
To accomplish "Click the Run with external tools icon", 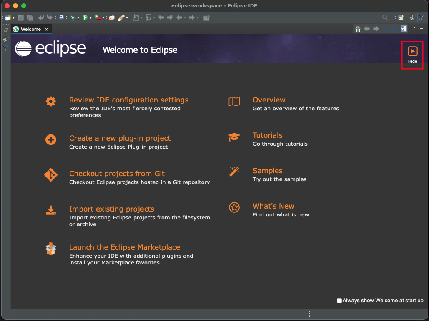I will [x=98, y=18].
